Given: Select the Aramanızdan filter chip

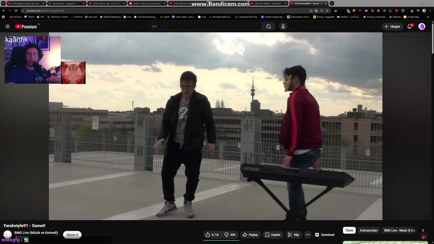Looking at the screenshot, I should pos(369,230).
